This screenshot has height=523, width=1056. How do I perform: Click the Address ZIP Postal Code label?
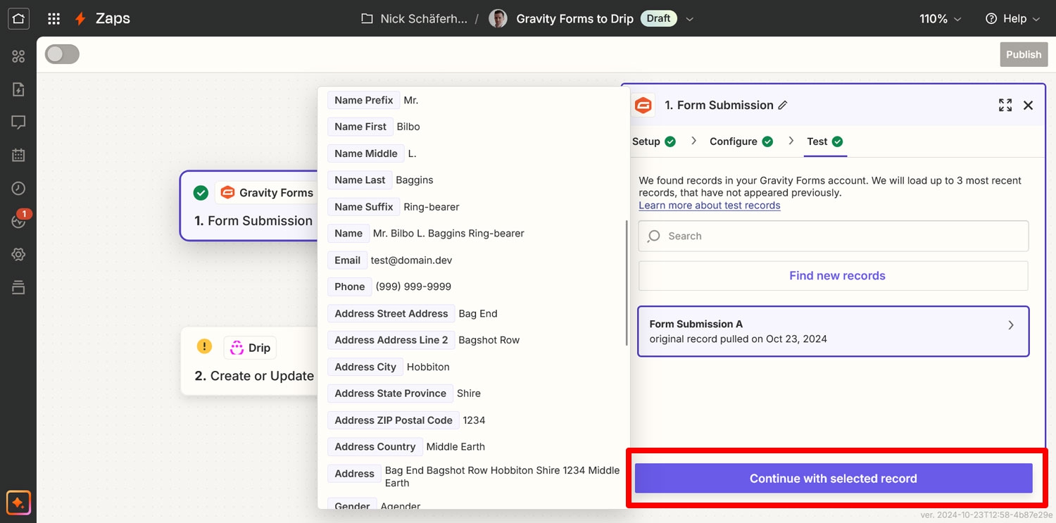[394, 420]
